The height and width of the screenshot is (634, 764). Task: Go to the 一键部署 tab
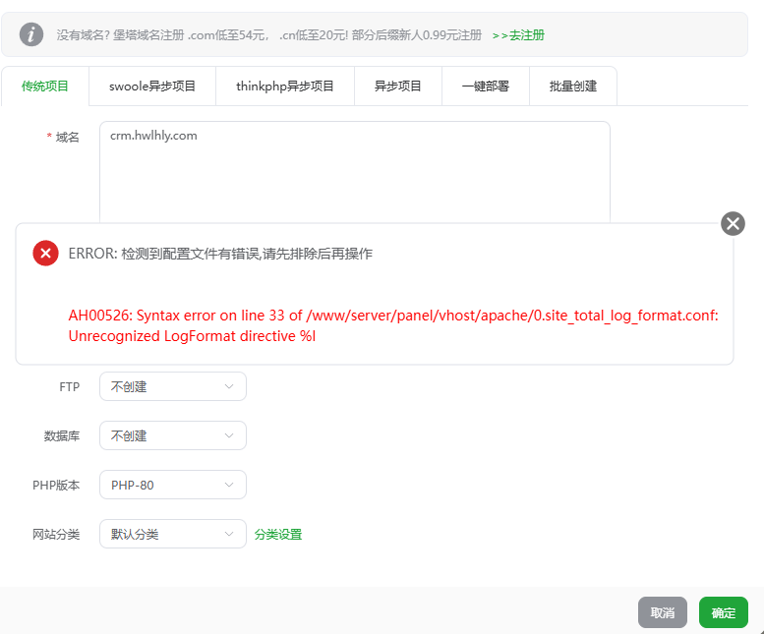486,86
